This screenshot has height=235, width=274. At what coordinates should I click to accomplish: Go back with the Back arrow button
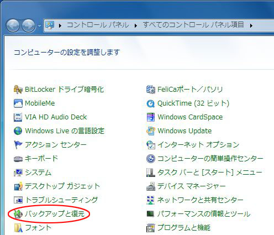(x=13, y=25)
